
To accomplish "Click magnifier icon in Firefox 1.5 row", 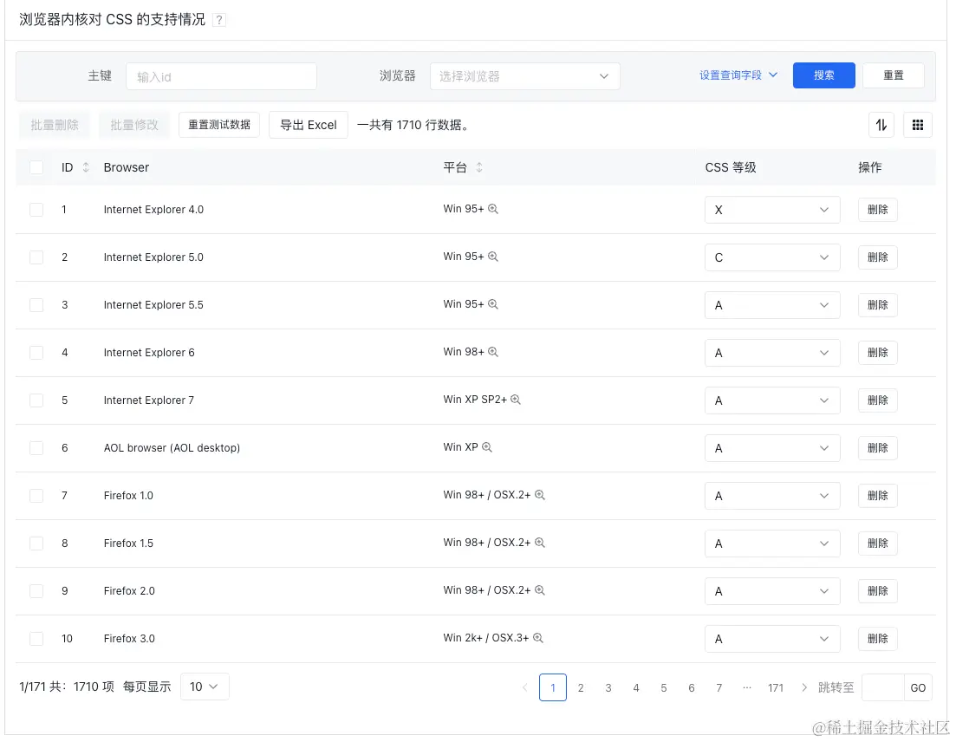I will coord(540,542).
